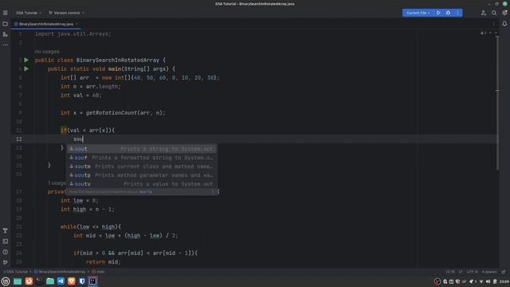The image size is (510, 287).
Task: Click BinarySearchInRotatedArray breadcrumb in status bar
Action: (60, 271)
